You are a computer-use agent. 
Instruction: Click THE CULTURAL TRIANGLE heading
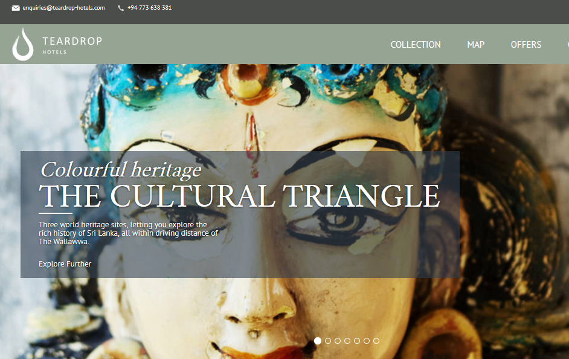pyautogui.click(x=240, y=196)
